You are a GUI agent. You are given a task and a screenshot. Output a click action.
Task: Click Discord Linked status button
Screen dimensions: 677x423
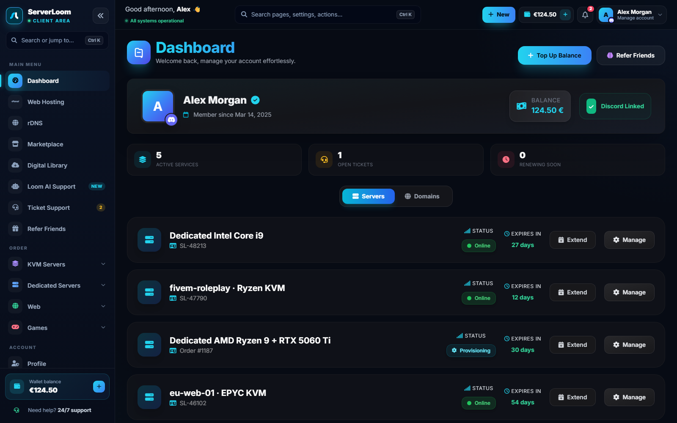[615, 106]
